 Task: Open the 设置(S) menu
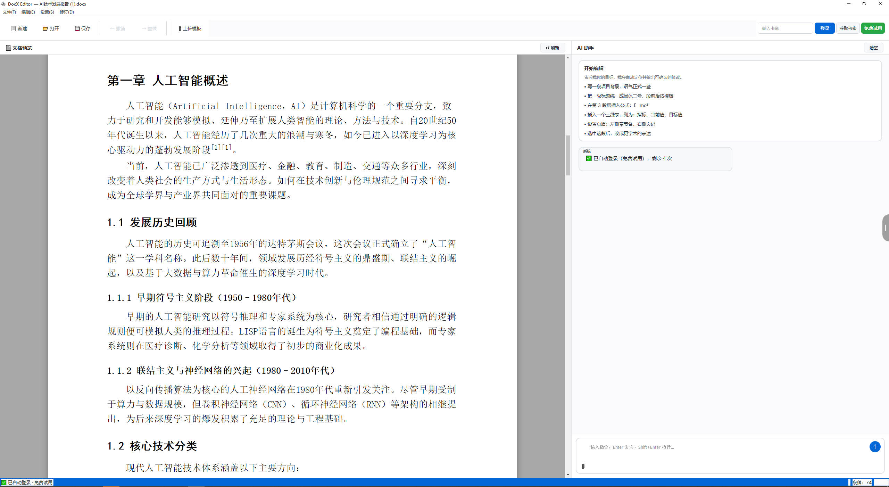pos(47,12)
